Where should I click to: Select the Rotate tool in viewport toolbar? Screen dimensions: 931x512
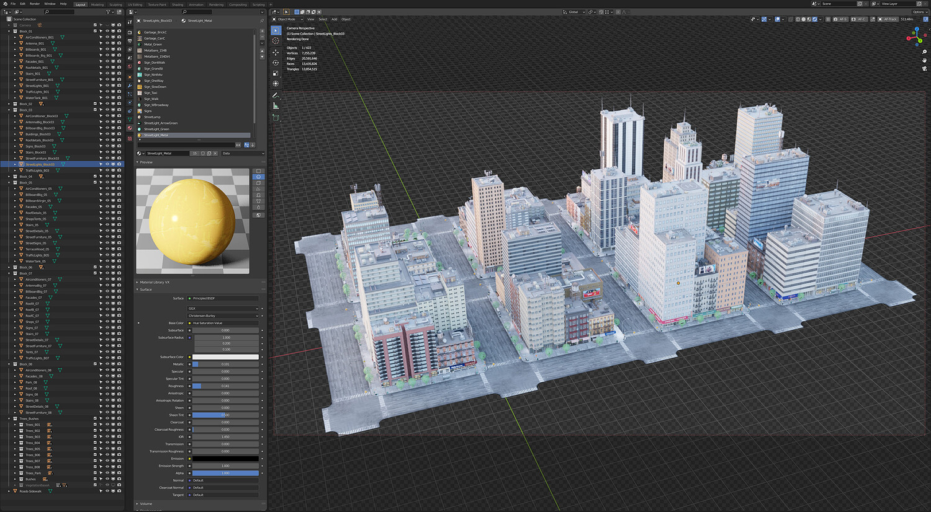pos(276,63)
